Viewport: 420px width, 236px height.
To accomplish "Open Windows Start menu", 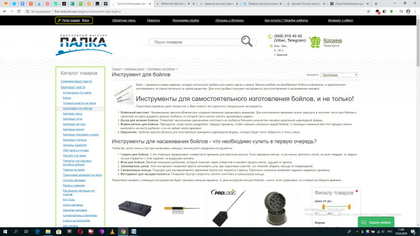I will (x=5, y=232).
